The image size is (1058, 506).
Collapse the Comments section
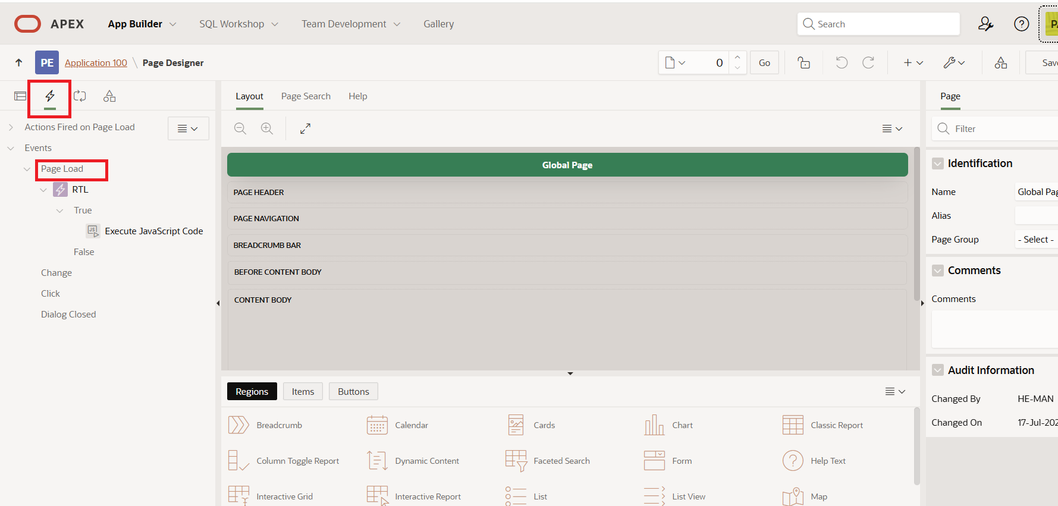point(938,271)
